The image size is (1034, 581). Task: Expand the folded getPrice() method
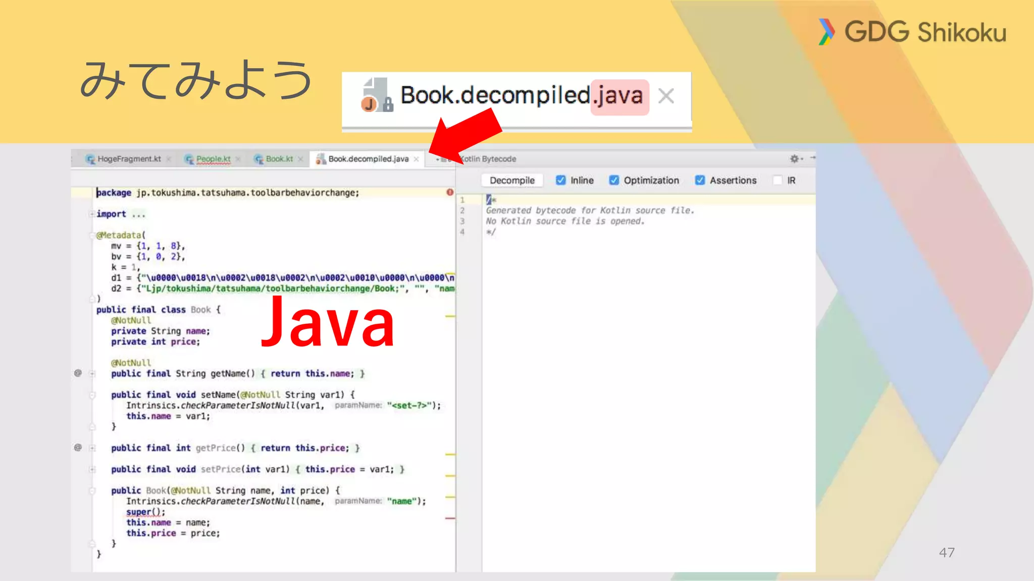(92, 448)
